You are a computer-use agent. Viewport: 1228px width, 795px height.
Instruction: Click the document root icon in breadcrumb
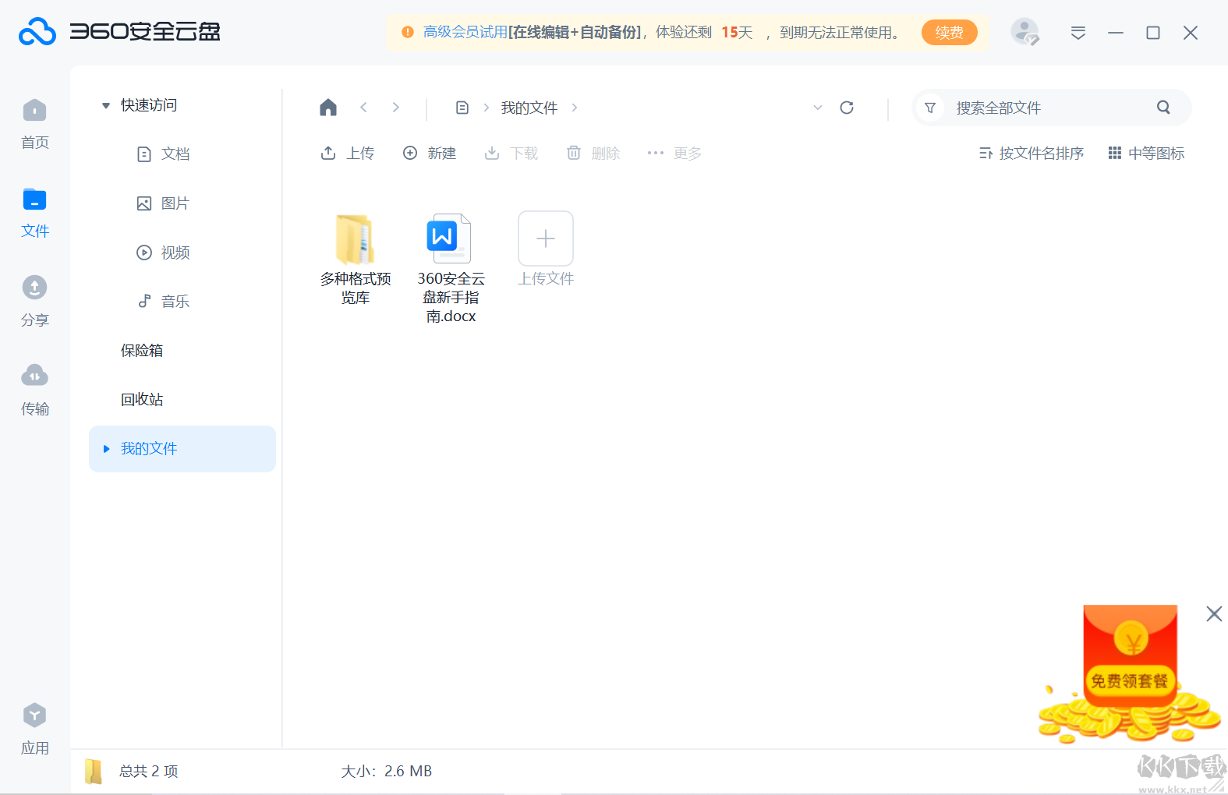tap(462, 108)
